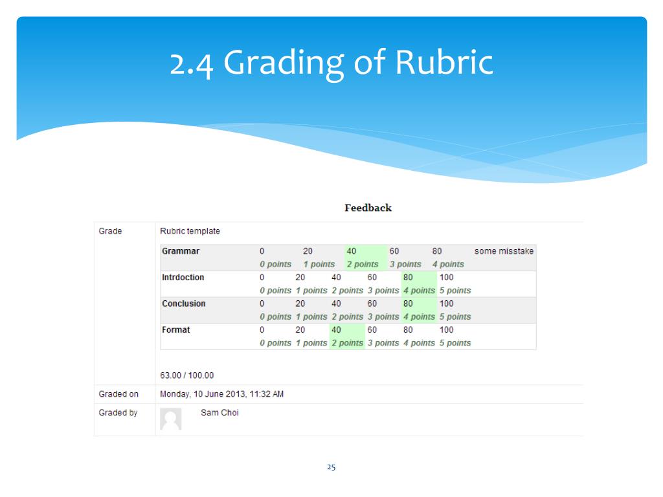
Task: Click the 'Grade' row label
Action: click(110, 231)
